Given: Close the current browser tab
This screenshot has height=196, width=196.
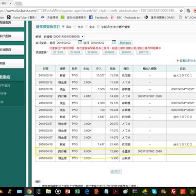Looking at the screenshot, I should pyautogui.click(x=10, y=3).
